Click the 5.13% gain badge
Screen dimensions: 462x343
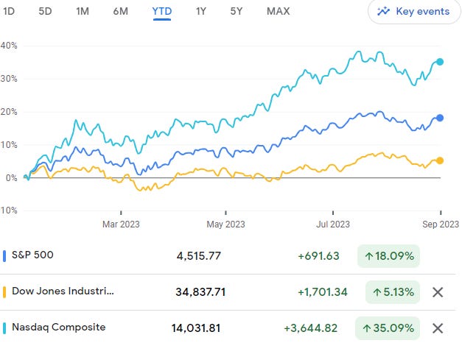tap(393, 292)
